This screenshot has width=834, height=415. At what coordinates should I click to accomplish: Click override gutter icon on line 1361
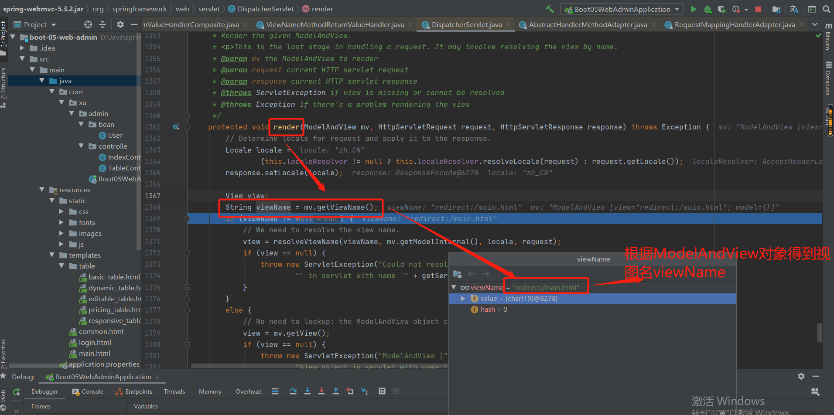[x=176, y=127]
